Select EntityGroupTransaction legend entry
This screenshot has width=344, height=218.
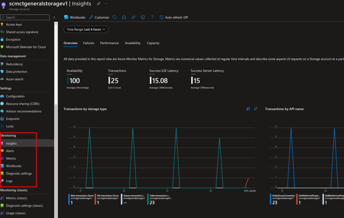pyautogui.click(x=282, y=199)
